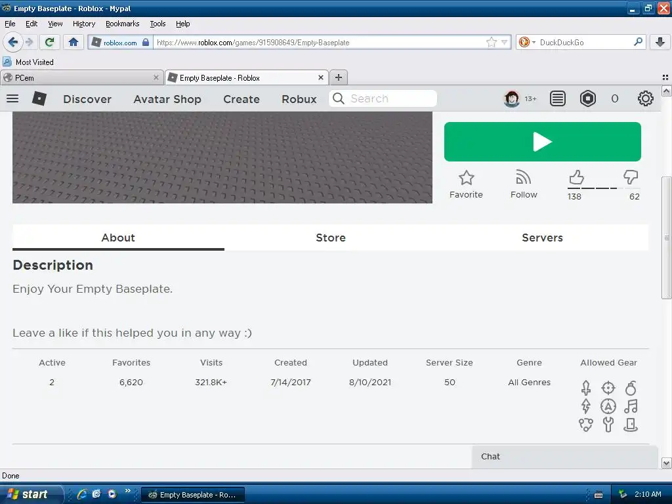Click the scrollbar down arrow
The height and width of the screenshot is (504, 672).
point(666,463)
